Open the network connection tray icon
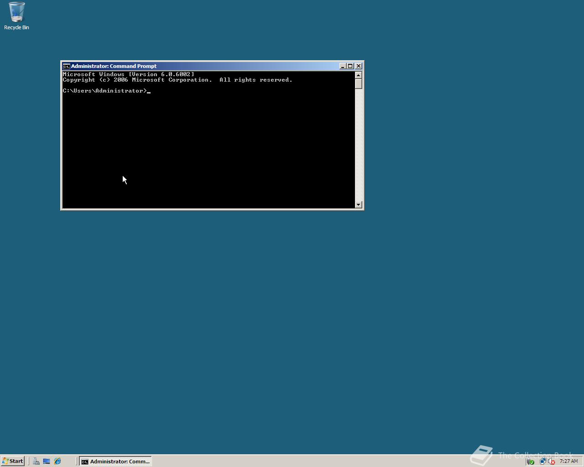584x467 pixels. coord(542,461)
